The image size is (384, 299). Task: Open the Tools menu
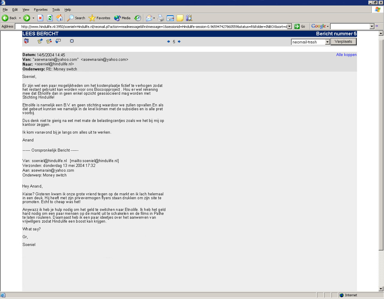pyautogui.click(x=56, y=10)
